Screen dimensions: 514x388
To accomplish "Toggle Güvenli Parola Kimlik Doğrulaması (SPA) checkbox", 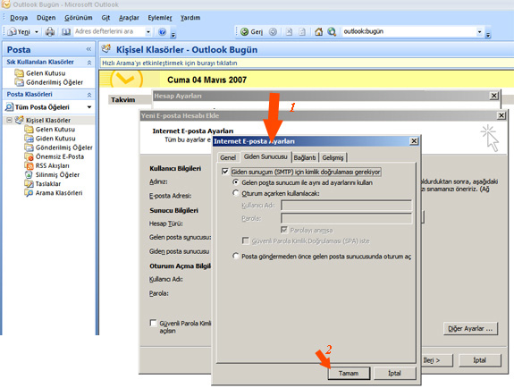I will tap(245, 240).
